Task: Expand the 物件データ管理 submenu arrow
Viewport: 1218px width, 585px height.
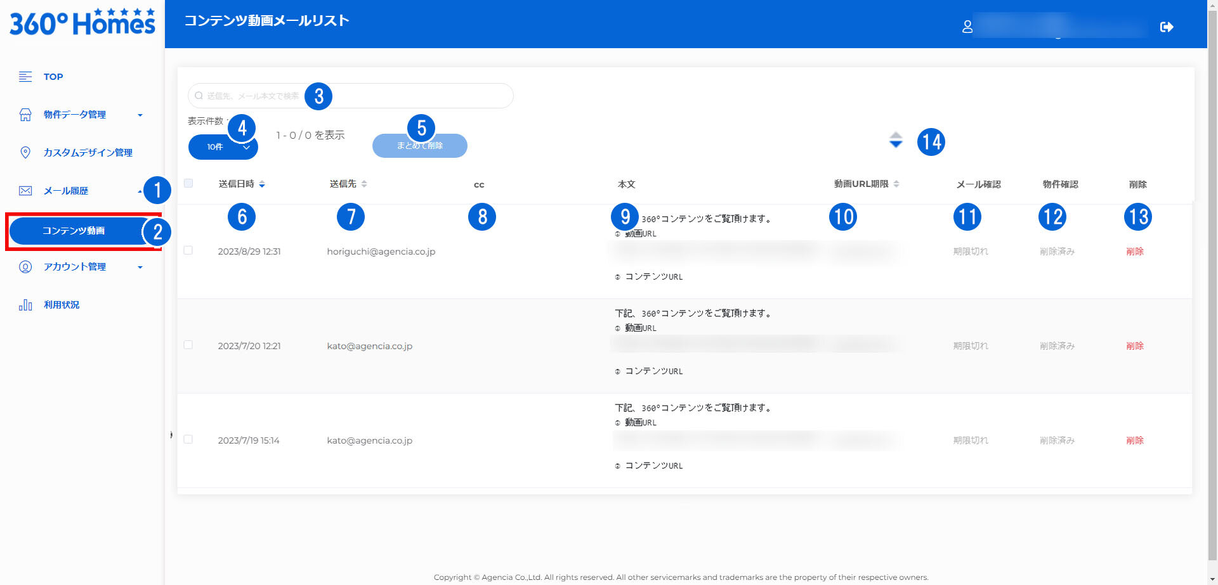Action: coord(140,115)
